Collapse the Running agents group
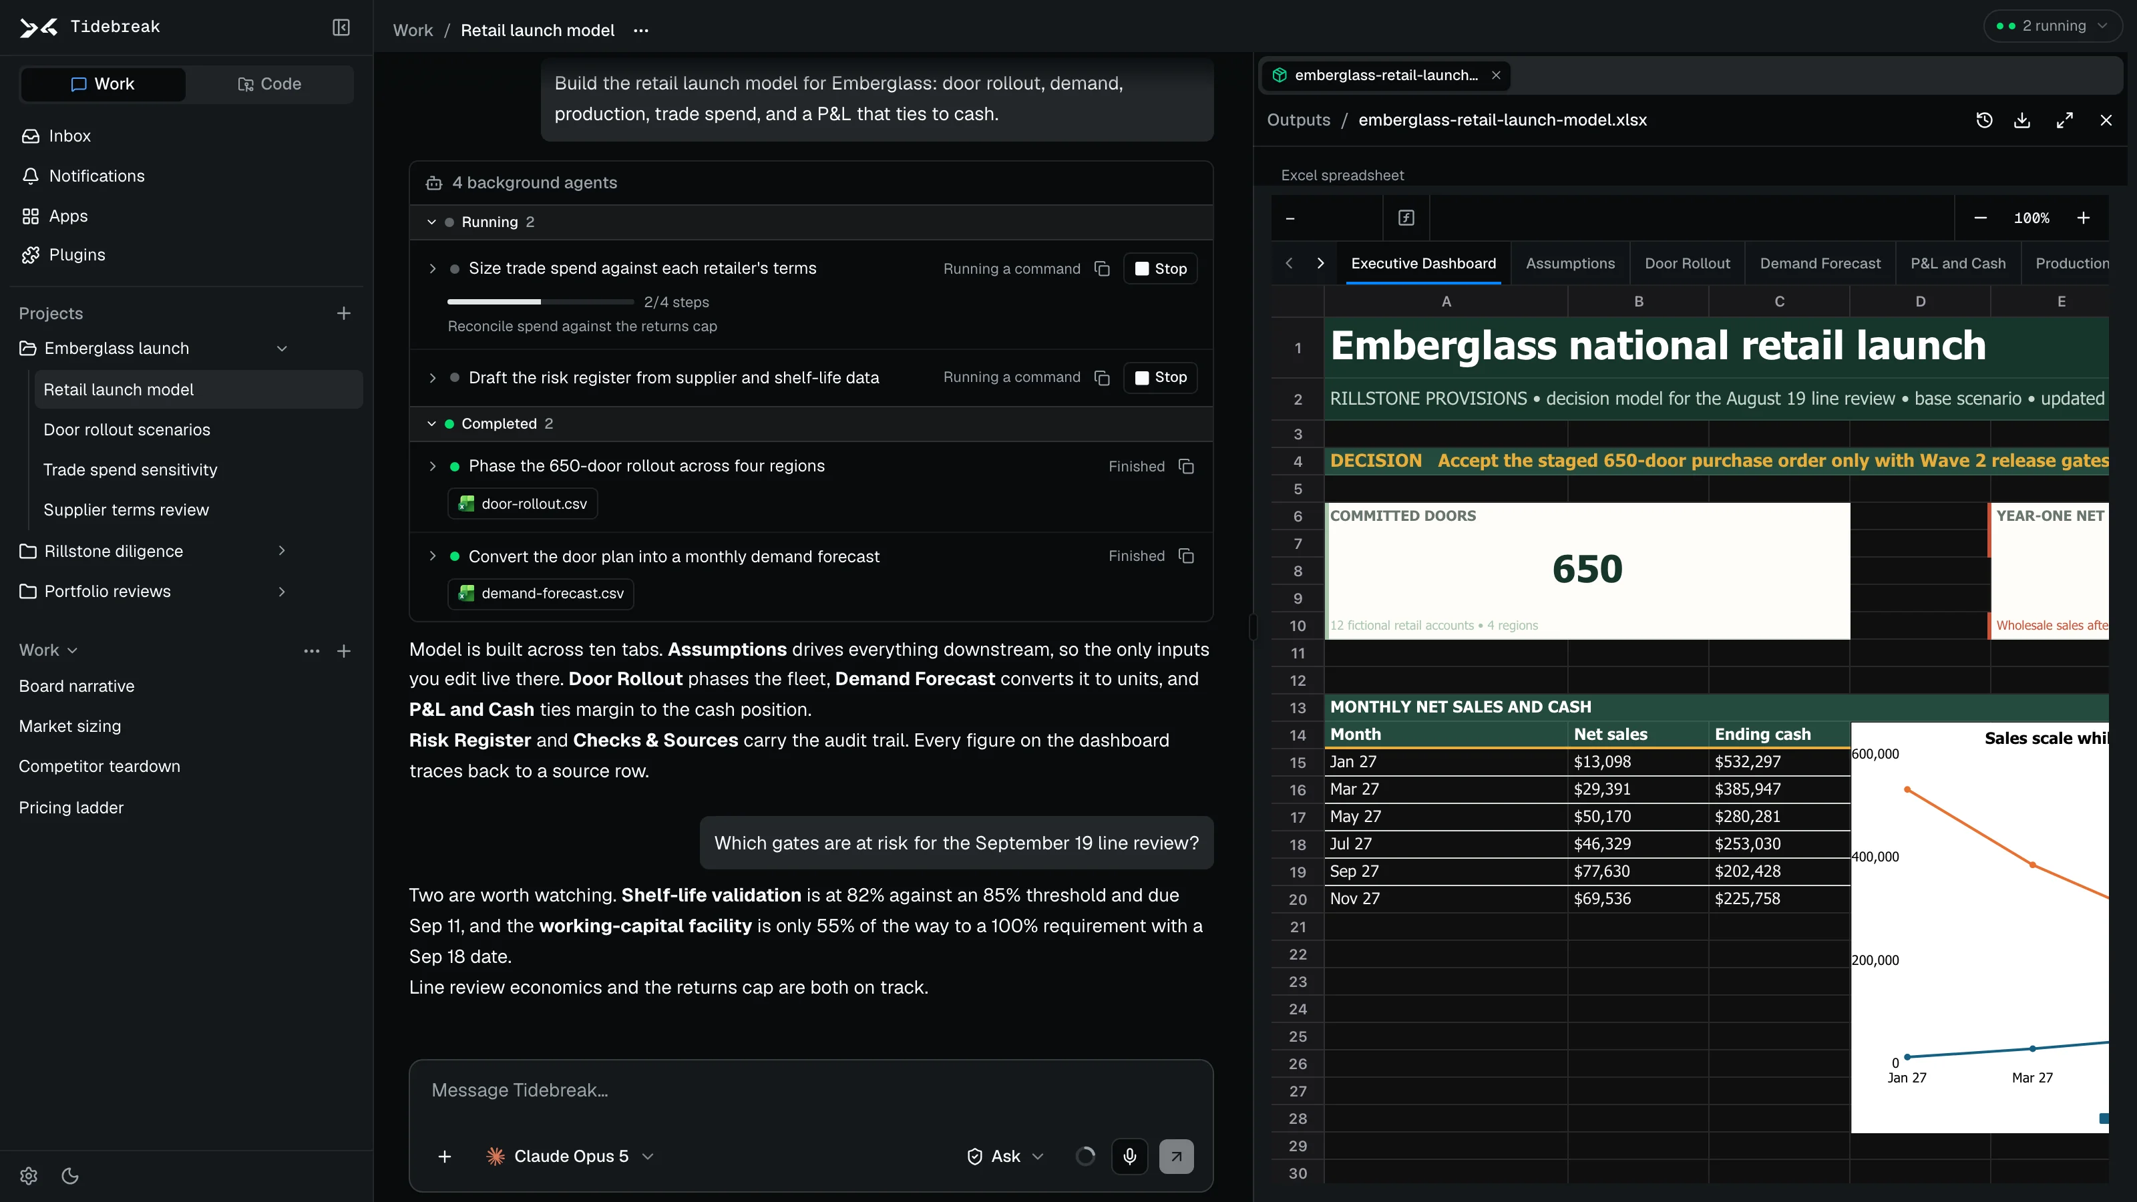The height and width of the screenshot is (1202, 2137). coord(431,222)
